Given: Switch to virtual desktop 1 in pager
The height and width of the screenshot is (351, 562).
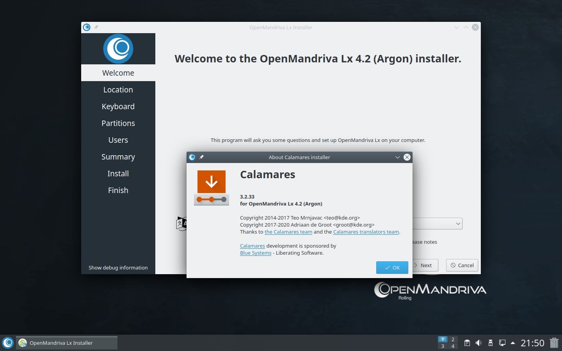Looking at the screenshot, I should pyautogui.click(x=443, y=339).
